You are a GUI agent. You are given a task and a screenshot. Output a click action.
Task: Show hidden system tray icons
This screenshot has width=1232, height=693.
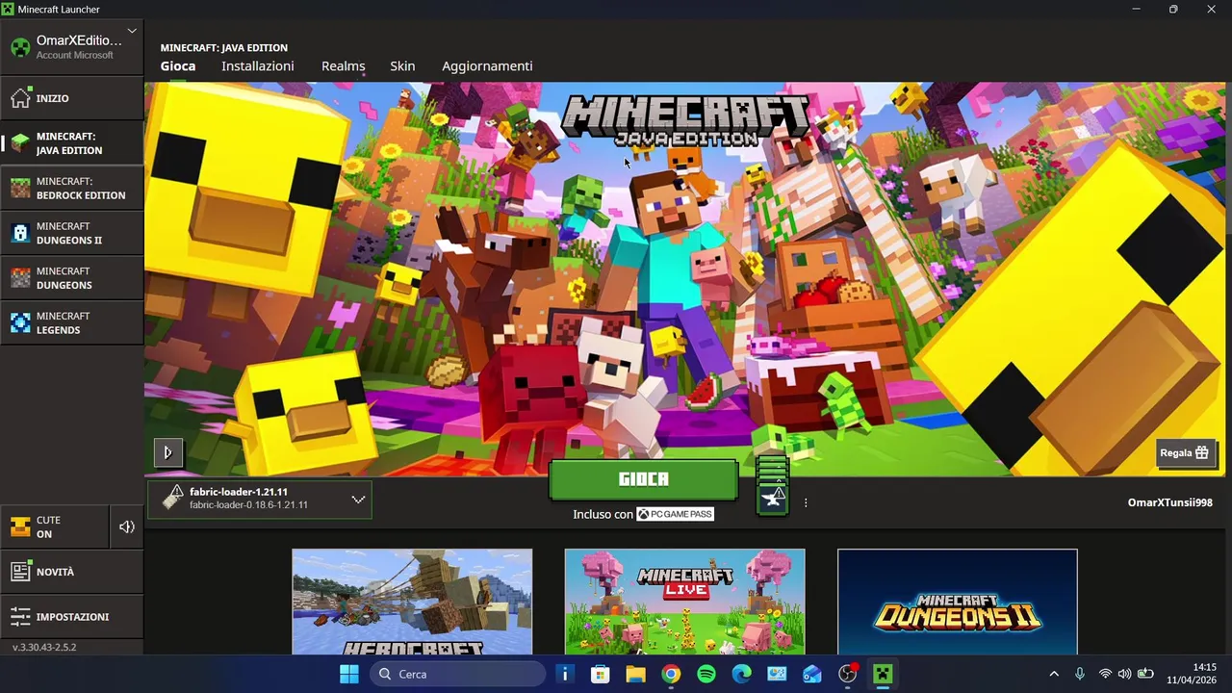click(x=1054, y=674)
